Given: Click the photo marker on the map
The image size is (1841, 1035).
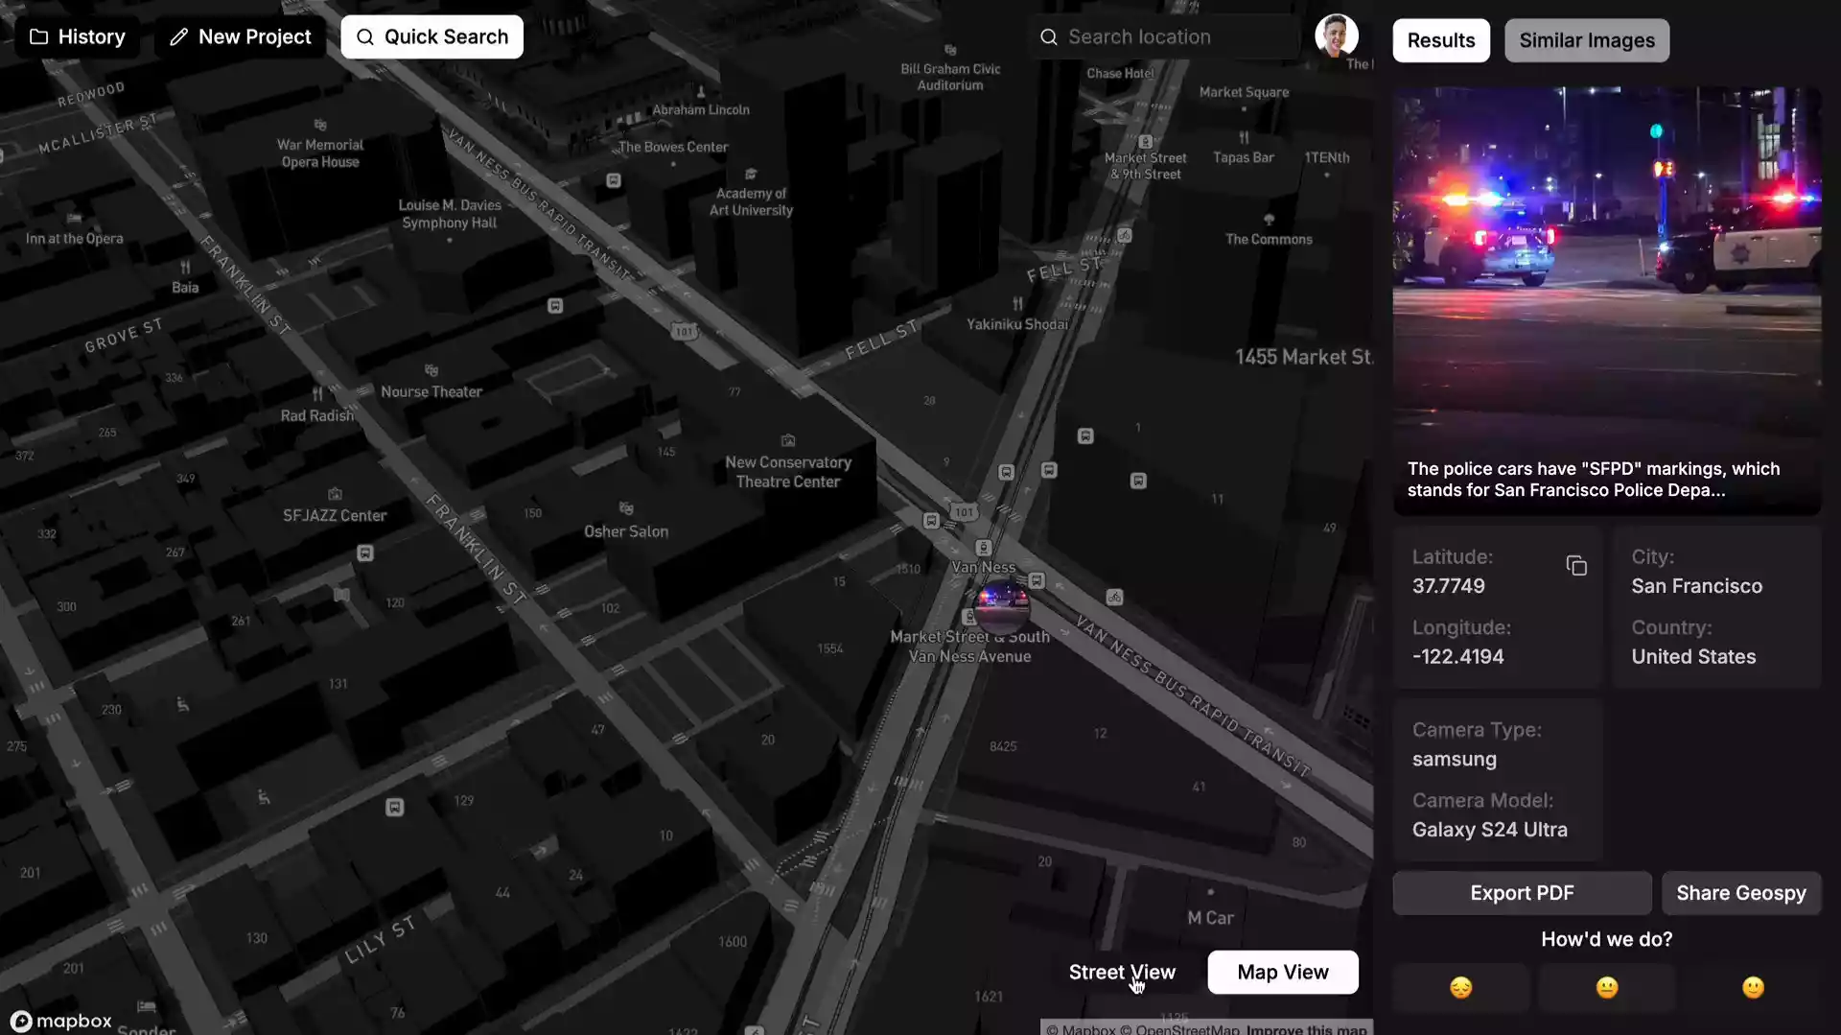Looking at the screenshot, I should [x=1001, y=606].
